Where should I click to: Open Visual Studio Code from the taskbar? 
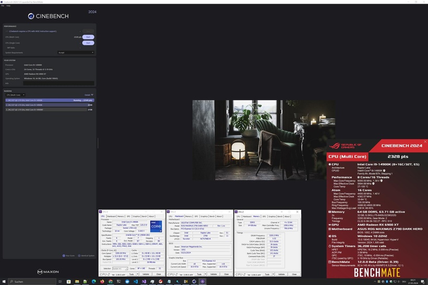pos(136,281)
